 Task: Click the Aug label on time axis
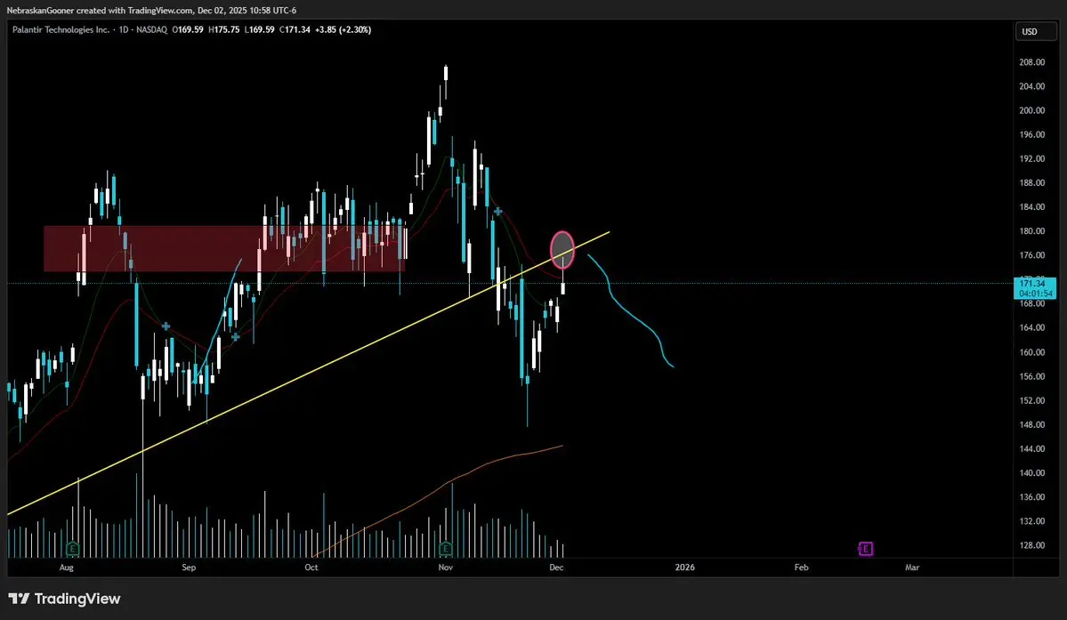[x=66, y=568]
